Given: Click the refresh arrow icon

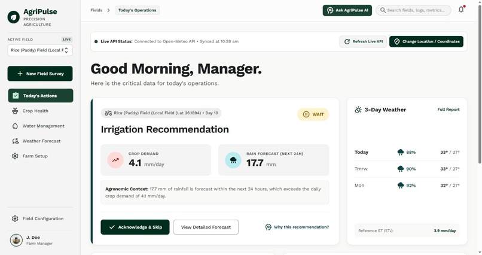Looking at the screenshot, I should [347, 41].
